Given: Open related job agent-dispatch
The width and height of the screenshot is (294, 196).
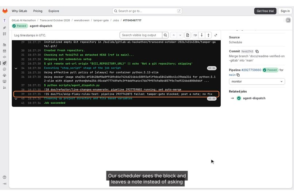Looking at the screenshot, I should coord(254,98).
